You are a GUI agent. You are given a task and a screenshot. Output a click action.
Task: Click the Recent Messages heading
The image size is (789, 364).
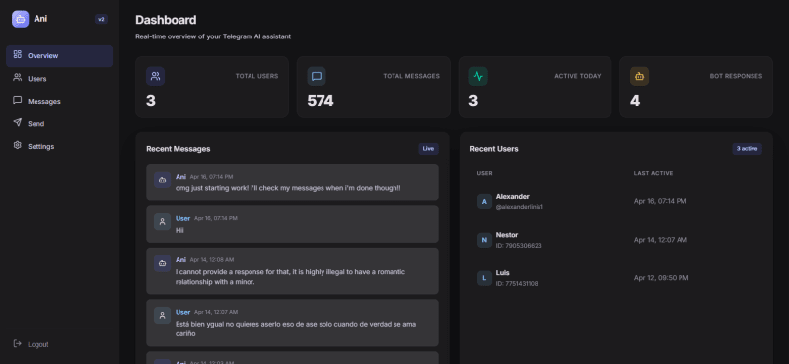point(179,149)
